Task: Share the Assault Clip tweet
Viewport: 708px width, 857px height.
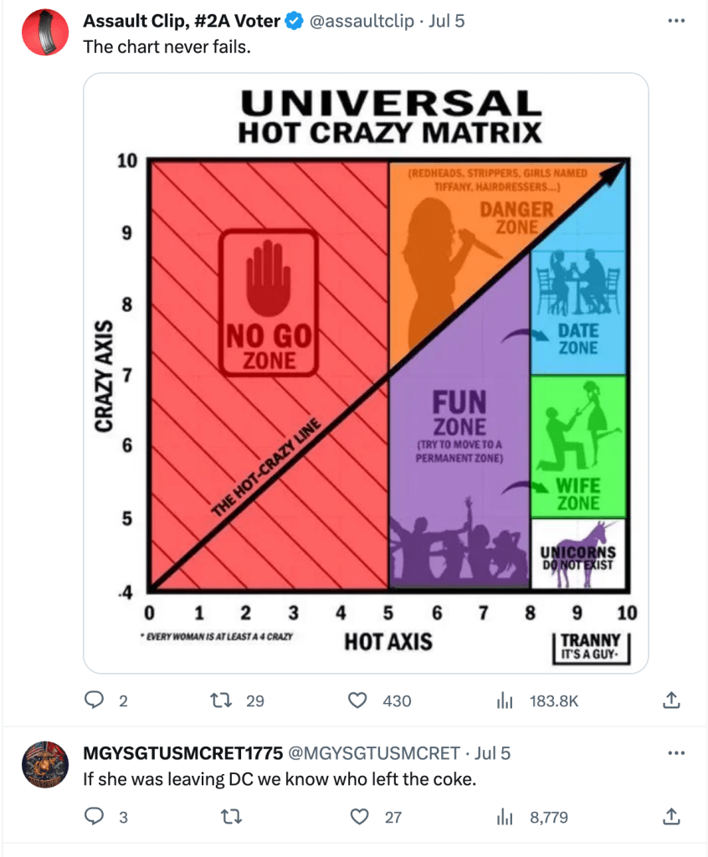Action: 670,700
